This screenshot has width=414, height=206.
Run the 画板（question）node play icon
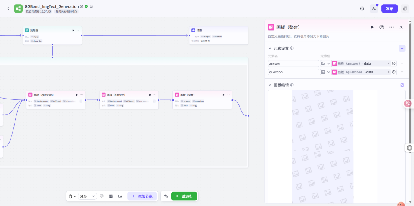(x=77, y=95)
